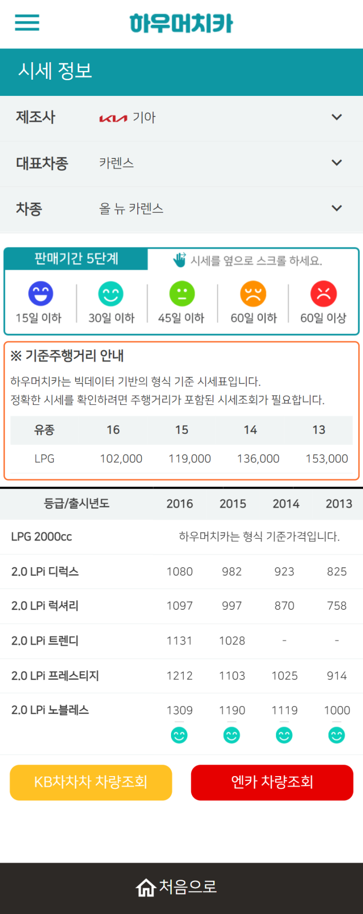
Task: Select the 2.0 LPi 프레스티지 row label
Action: 55,676
